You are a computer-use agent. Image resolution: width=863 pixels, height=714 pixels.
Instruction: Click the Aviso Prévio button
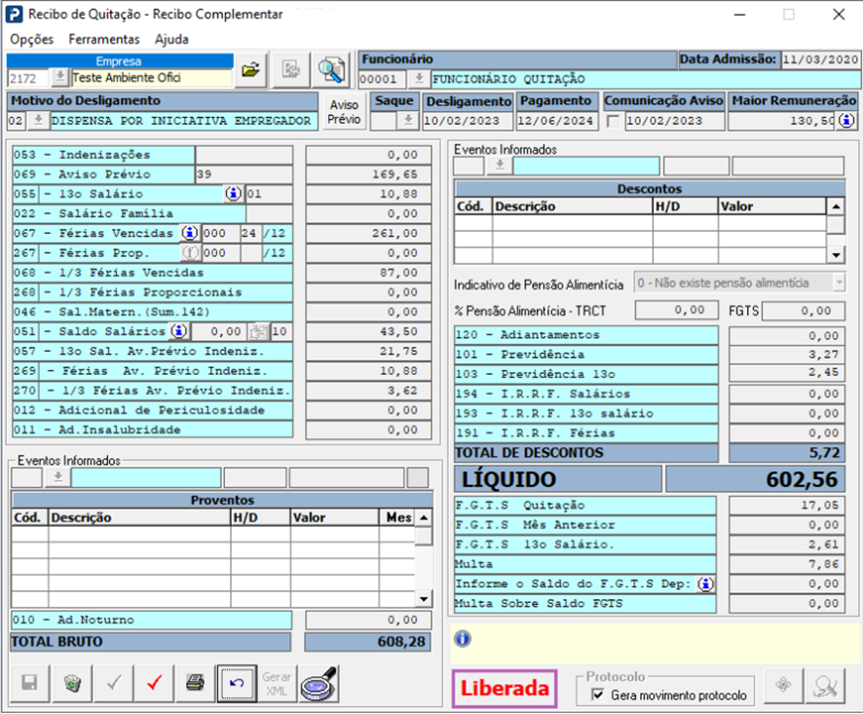point(344,112)
